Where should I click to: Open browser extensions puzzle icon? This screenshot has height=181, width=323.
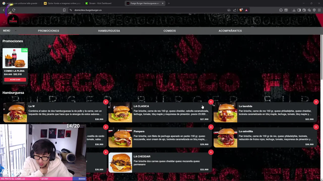[281, 10]
